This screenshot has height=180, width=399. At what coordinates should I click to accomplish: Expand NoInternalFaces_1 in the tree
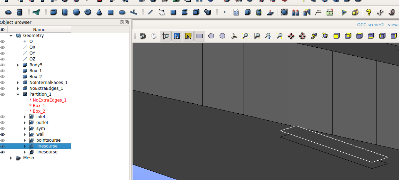[18, 83]
